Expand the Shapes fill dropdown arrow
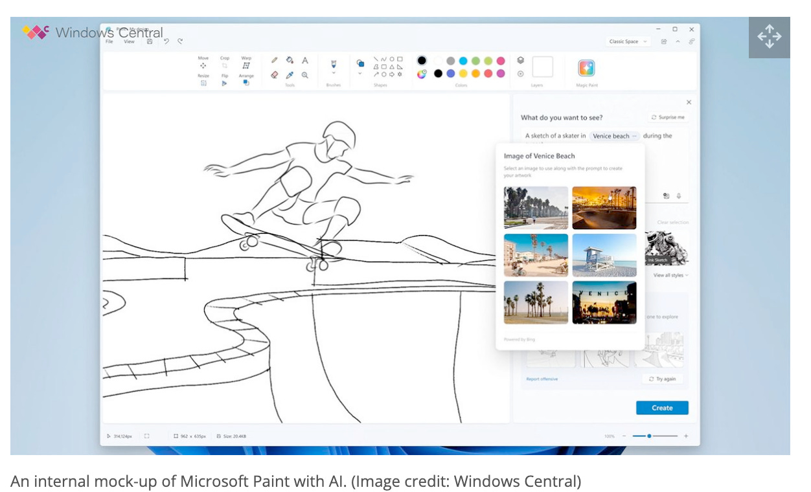811x492 pixels. click(360, 74)
